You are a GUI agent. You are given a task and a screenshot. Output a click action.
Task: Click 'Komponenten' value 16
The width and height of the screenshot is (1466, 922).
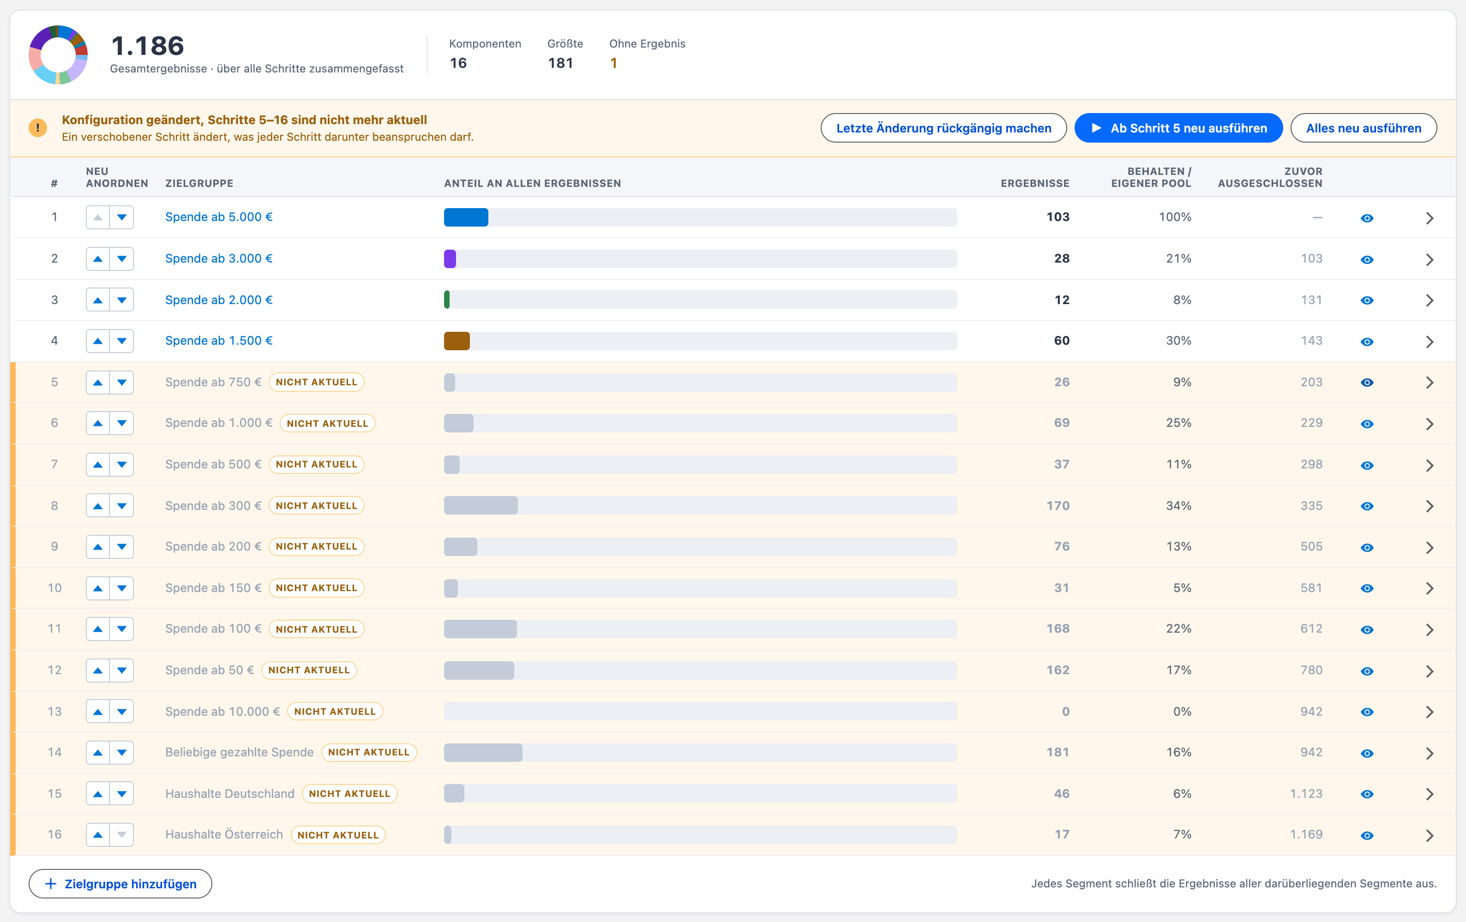(458, 63)
